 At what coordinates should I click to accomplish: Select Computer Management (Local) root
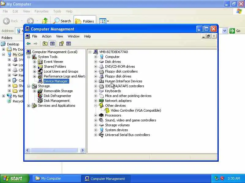[55, 52]
